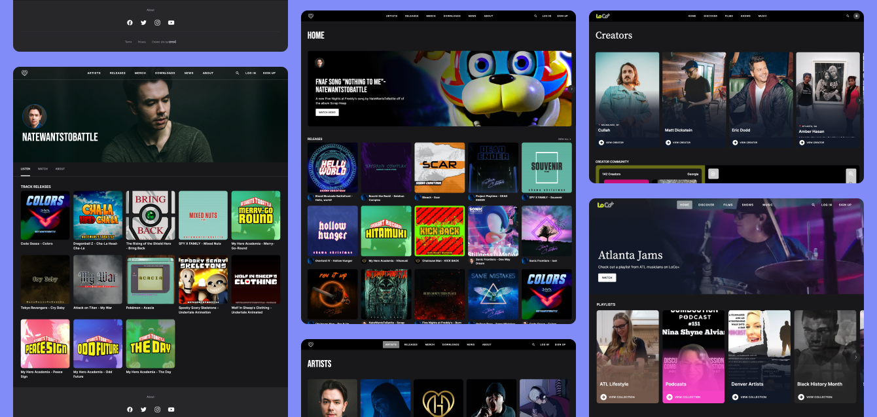
Task: Click heart logo on the ARTISTS page navbar
Action: point(311,344)
